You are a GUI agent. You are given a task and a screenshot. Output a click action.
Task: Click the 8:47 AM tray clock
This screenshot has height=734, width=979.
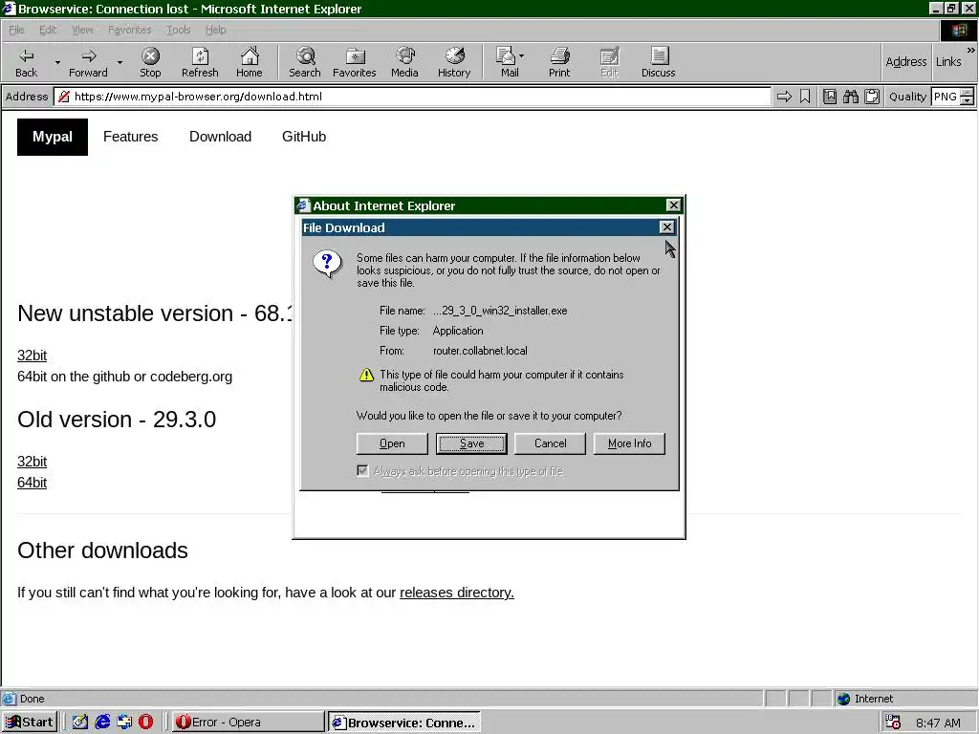point(938,723)
